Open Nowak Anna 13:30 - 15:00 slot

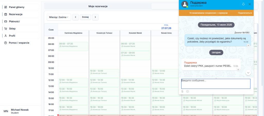tap(166, 92)
